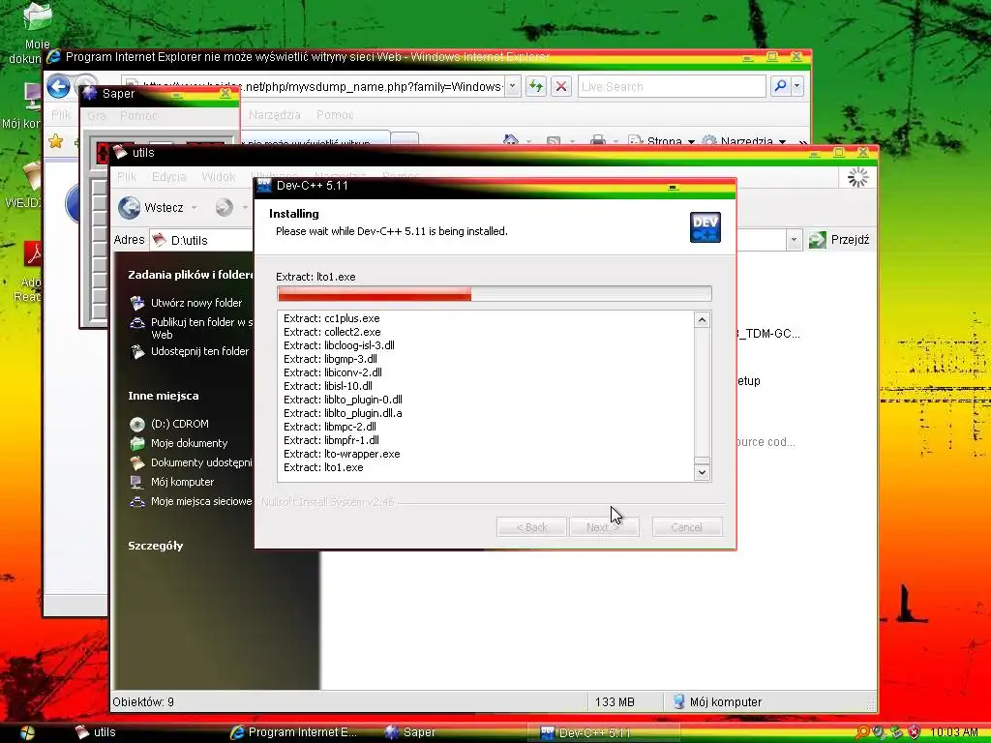The width and height of the screenshot is (991, 743).
Task: Open Widok menu in utils window
Action: 218,177
